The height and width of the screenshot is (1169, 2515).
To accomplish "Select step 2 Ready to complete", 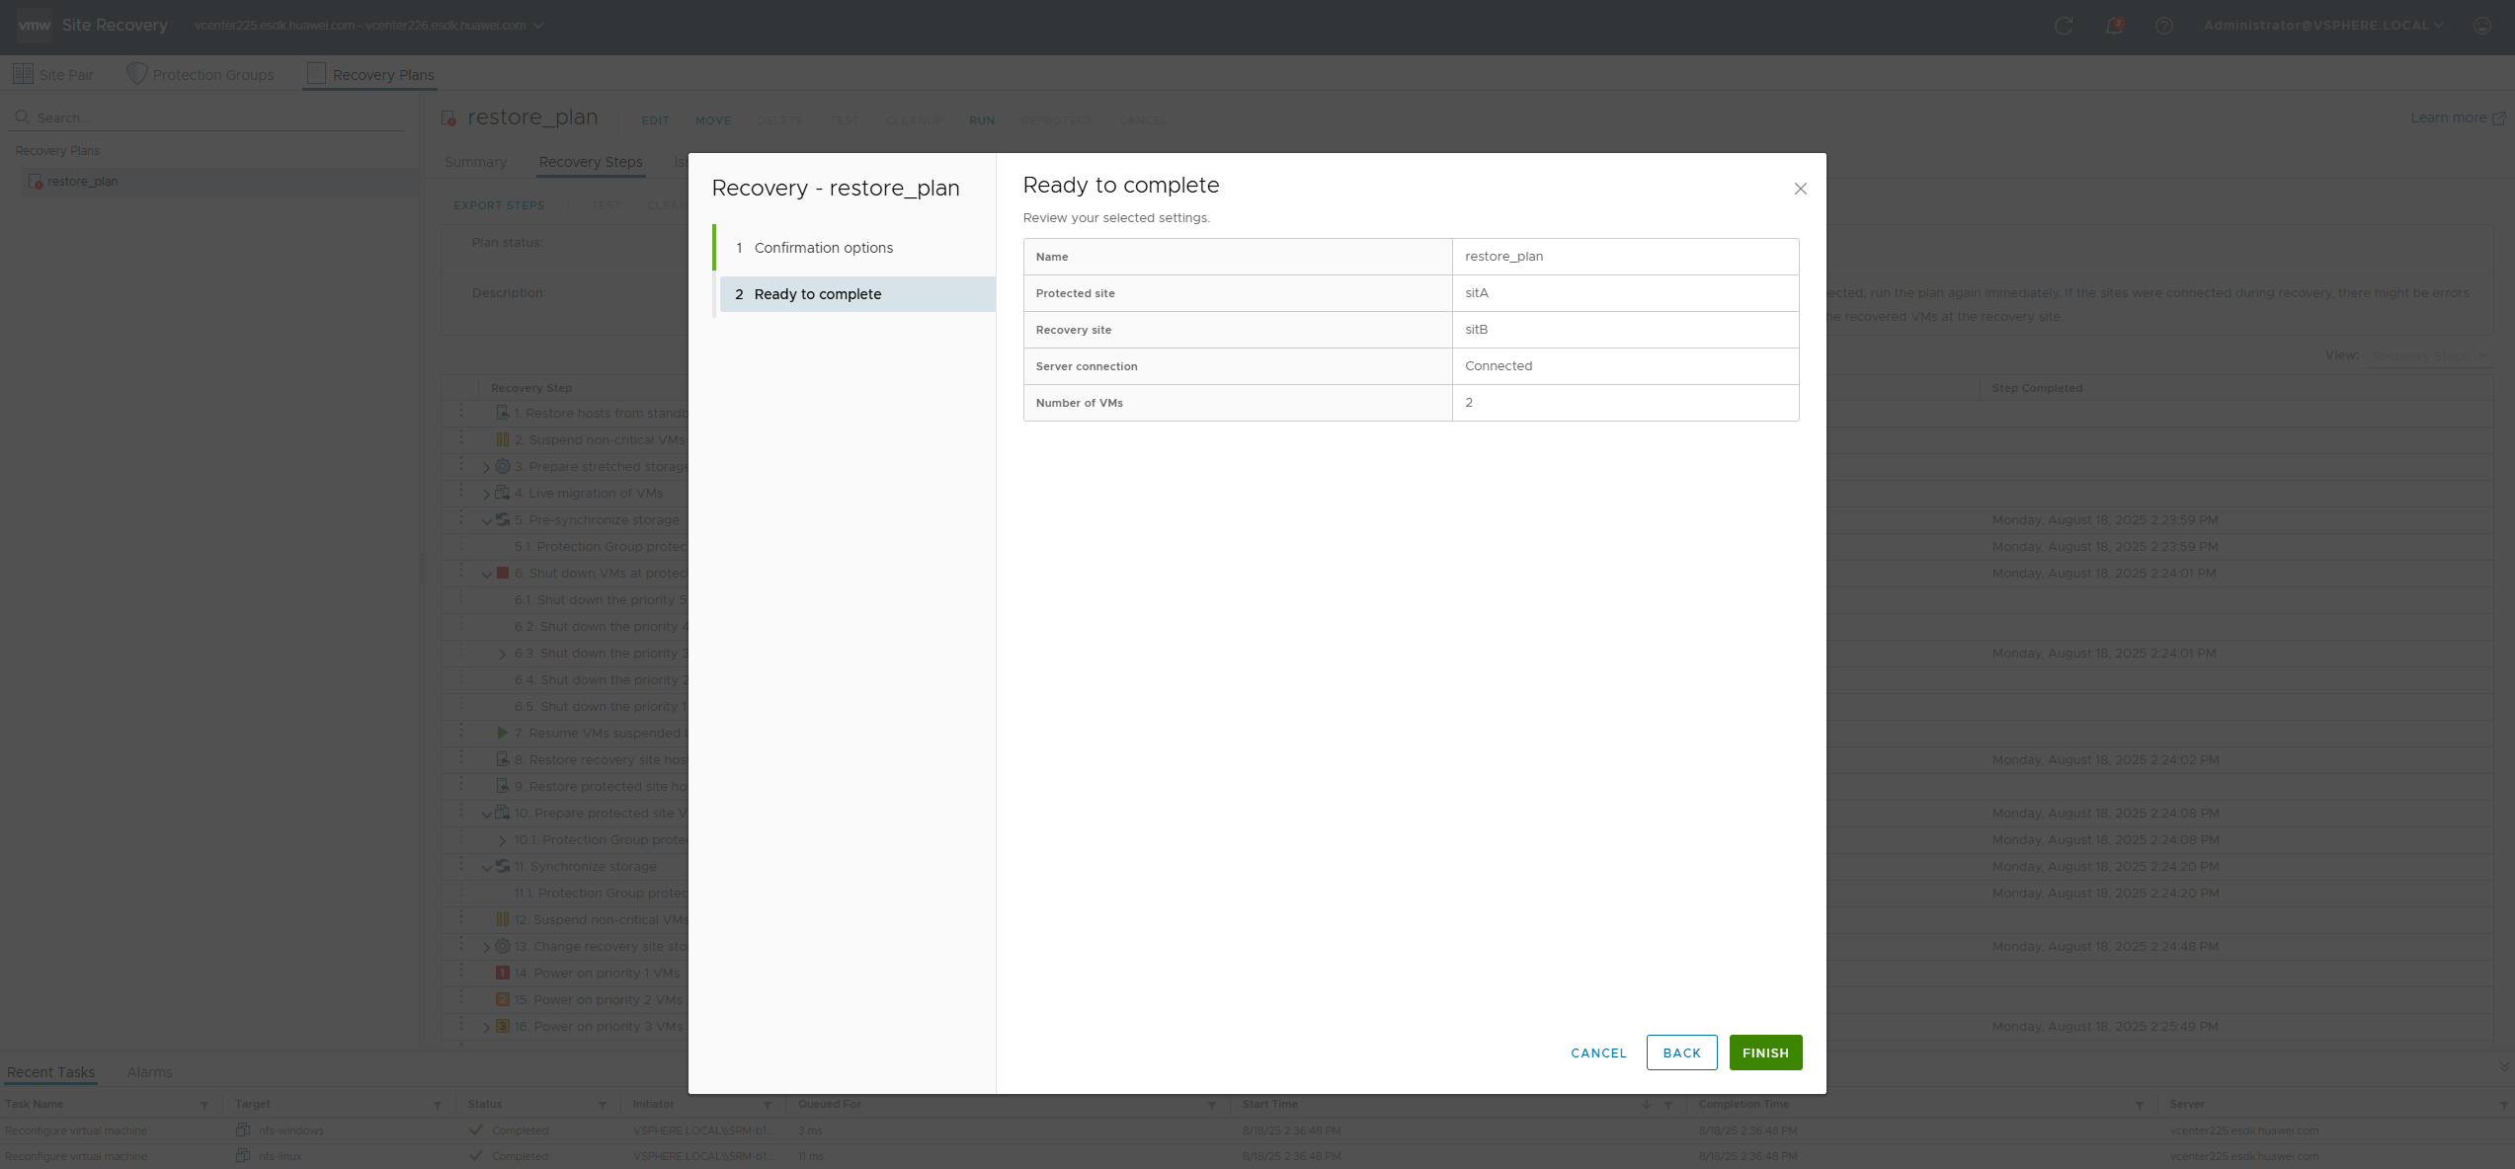I will (x=857, y=294).
